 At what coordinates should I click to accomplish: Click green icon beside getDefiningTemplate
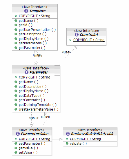point(16,104)
